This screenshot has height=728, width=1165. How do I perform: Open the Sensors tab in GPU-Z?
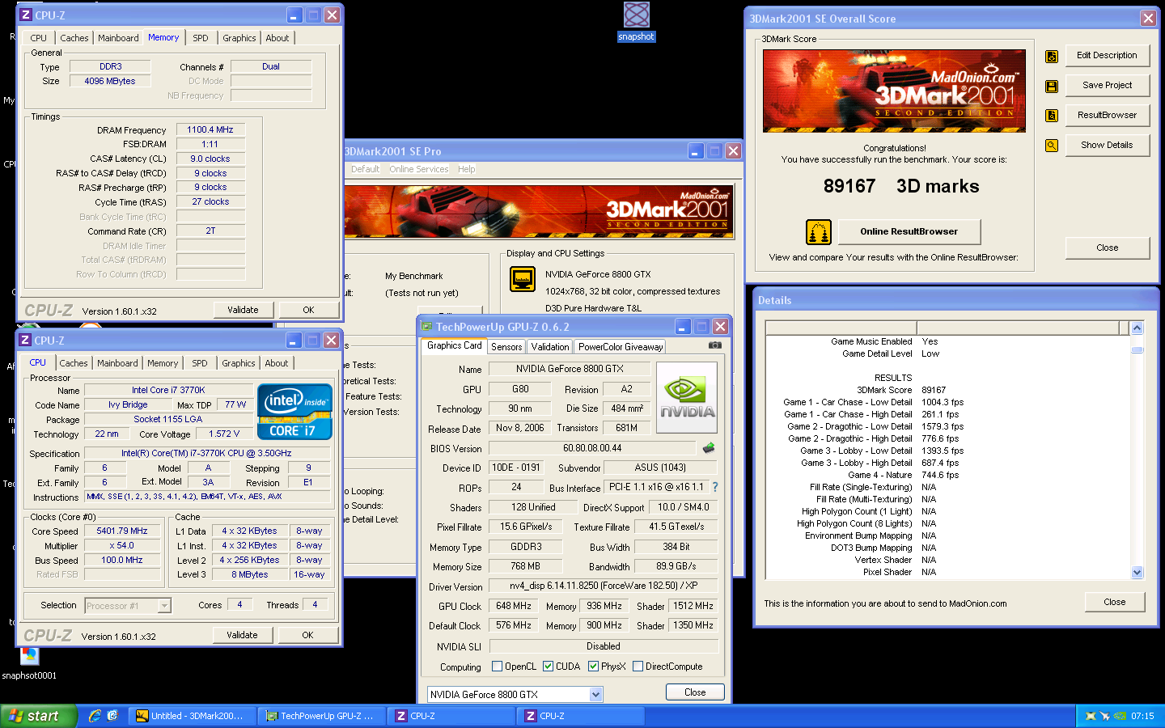coord(506,347)
